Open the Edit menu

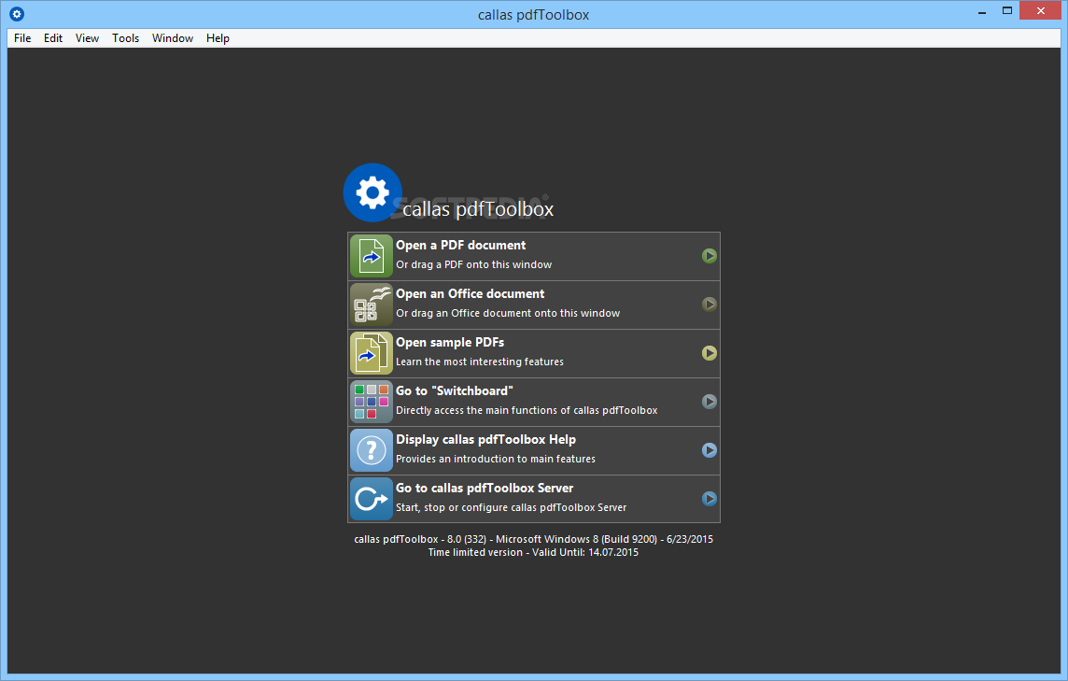[x=53, y=38]
